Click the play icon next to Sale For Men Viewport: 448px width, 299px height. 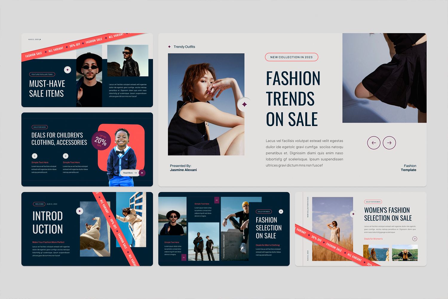click(x=281, y=211)
